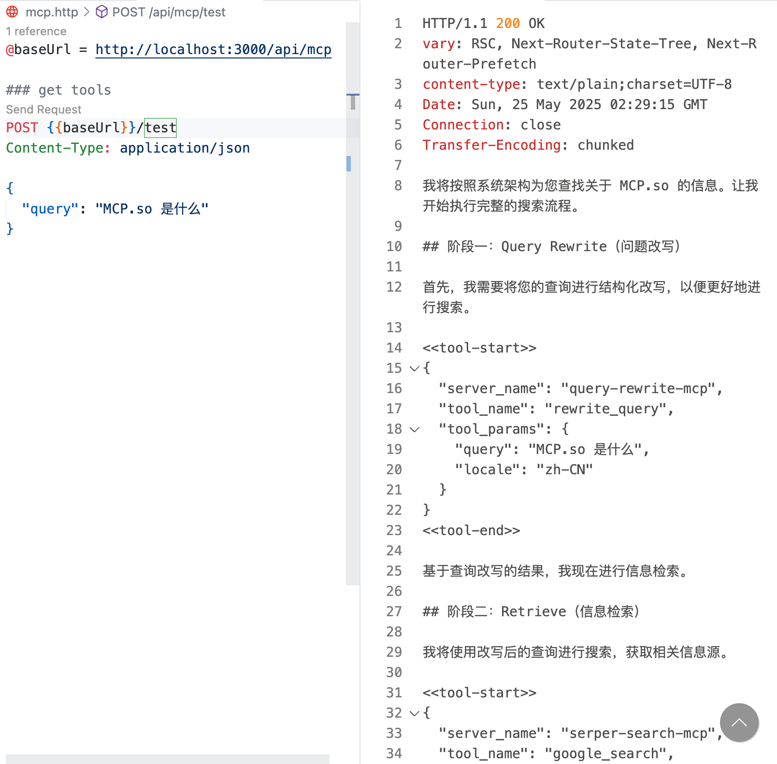Image resolution: width=777 pixels, height=764 pixels.
Task: Click the globe icon beside mcp.http
Action: click(12, 12)
